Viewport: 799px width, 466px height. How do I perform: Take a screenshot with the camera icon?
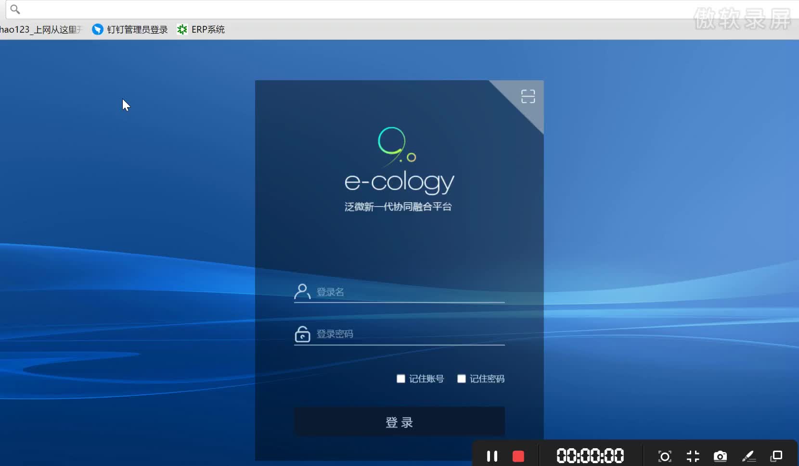[720, 456]
